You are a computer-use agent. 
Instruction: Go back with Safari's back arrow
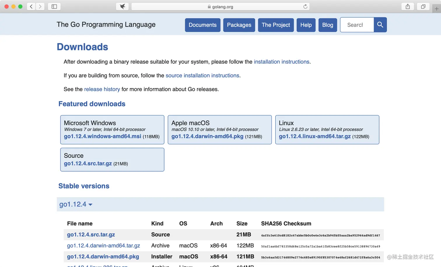click(31, 6)
